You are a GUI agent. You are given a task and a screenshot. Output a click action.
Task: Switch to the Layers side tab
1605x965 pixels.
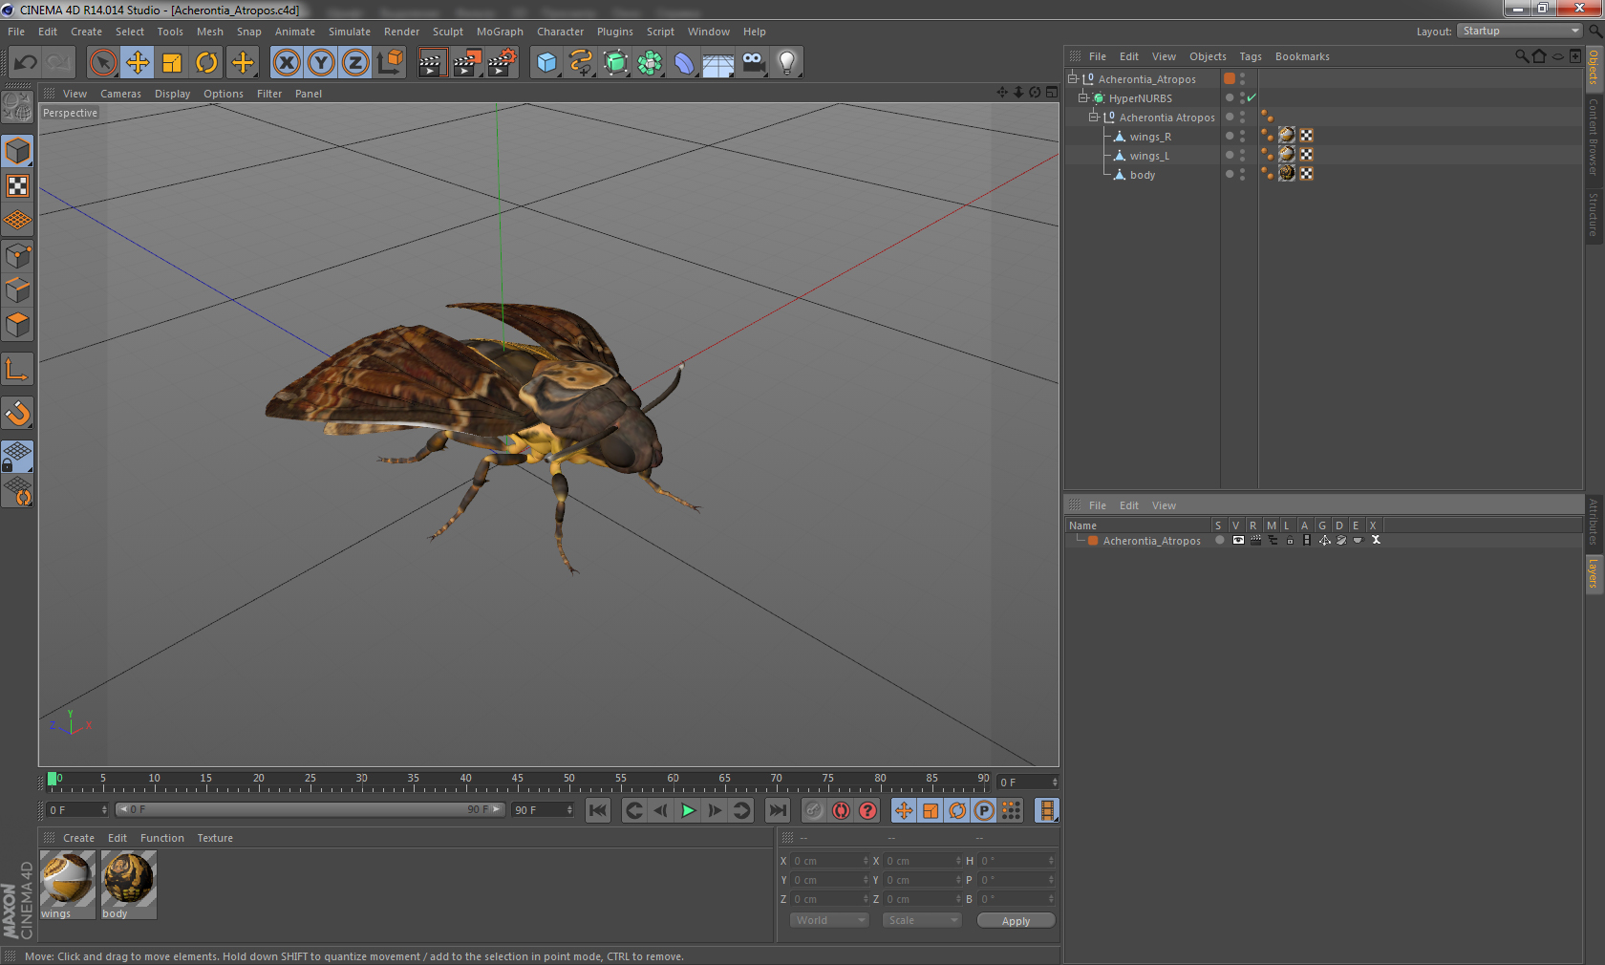point(1594,574)
